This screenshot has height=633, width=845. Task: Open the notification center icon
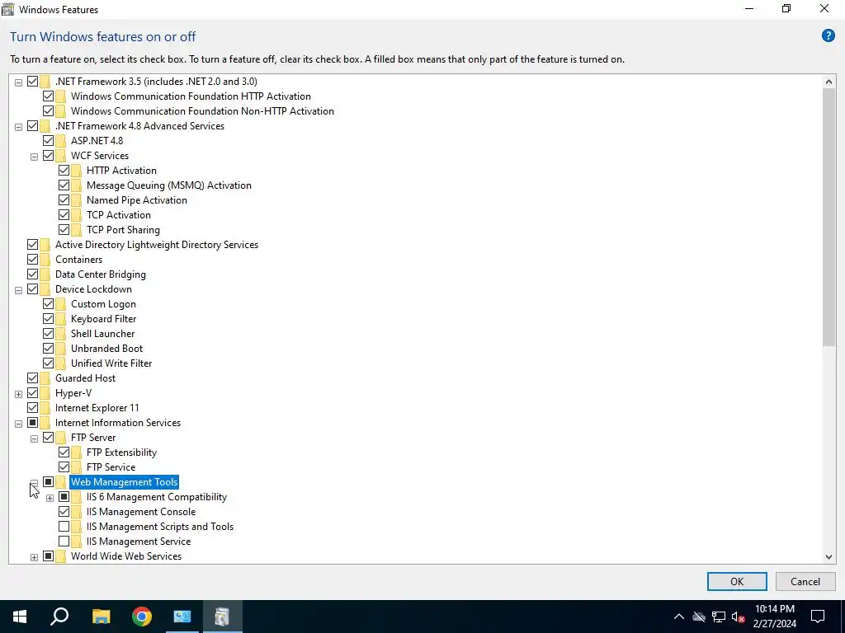click(x=818, y=617)
